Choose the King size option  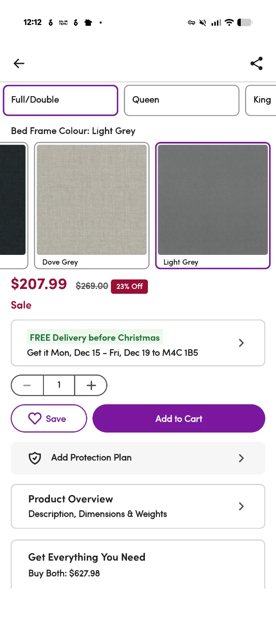point(261,100)
